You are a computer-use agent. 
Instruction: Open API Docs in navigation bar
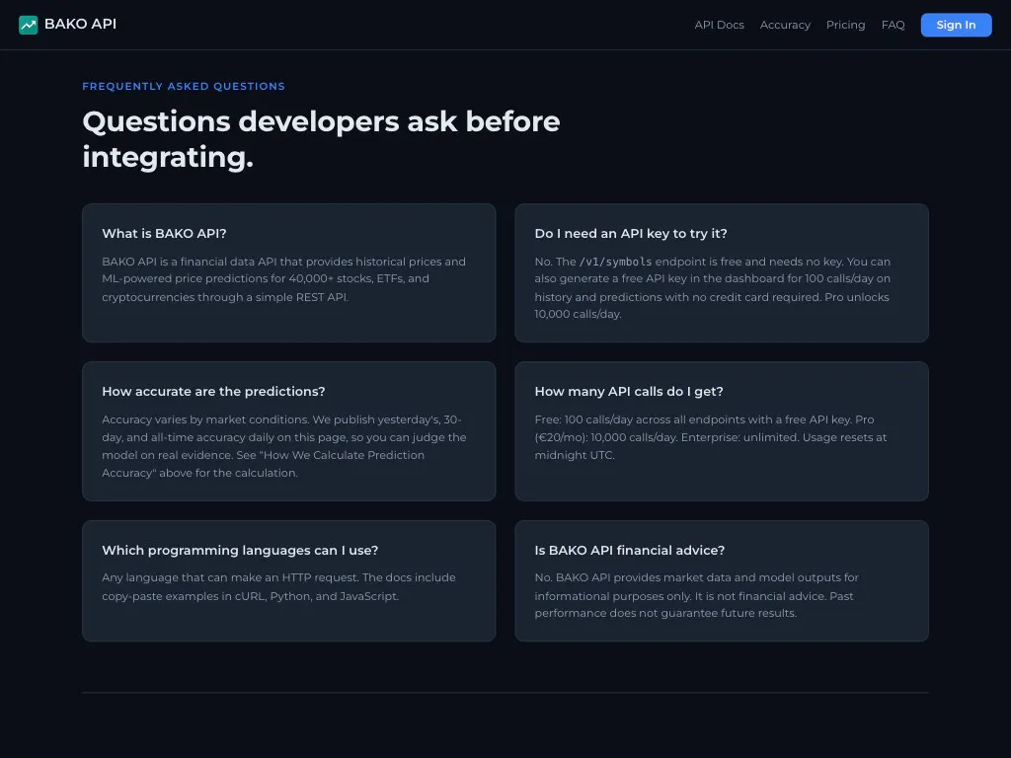(x=719, y=25)
